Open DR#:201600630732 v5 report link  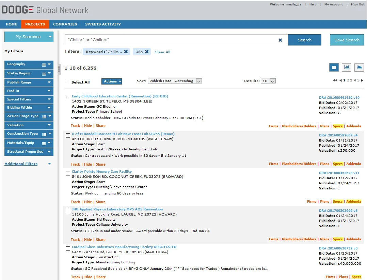click(x=338, y=248)
